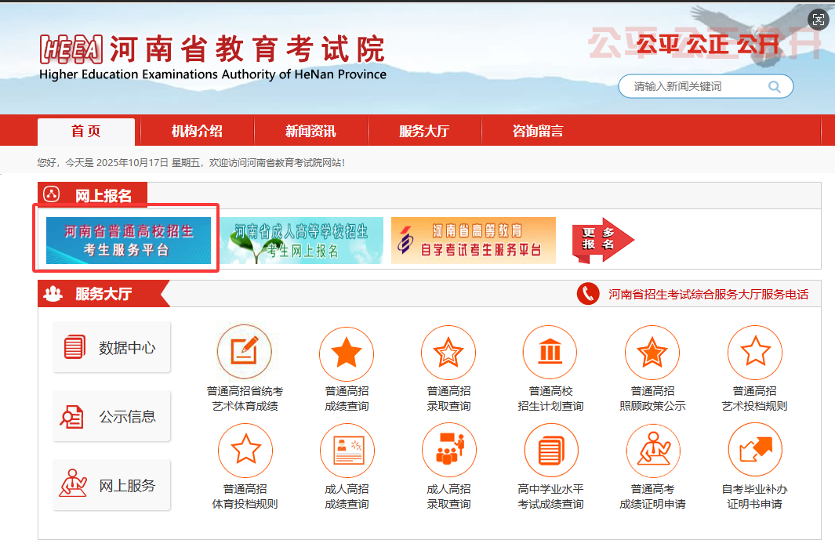Open the 普通高招照顾政策公示 icon
The image size is (835, 547).
652,353
